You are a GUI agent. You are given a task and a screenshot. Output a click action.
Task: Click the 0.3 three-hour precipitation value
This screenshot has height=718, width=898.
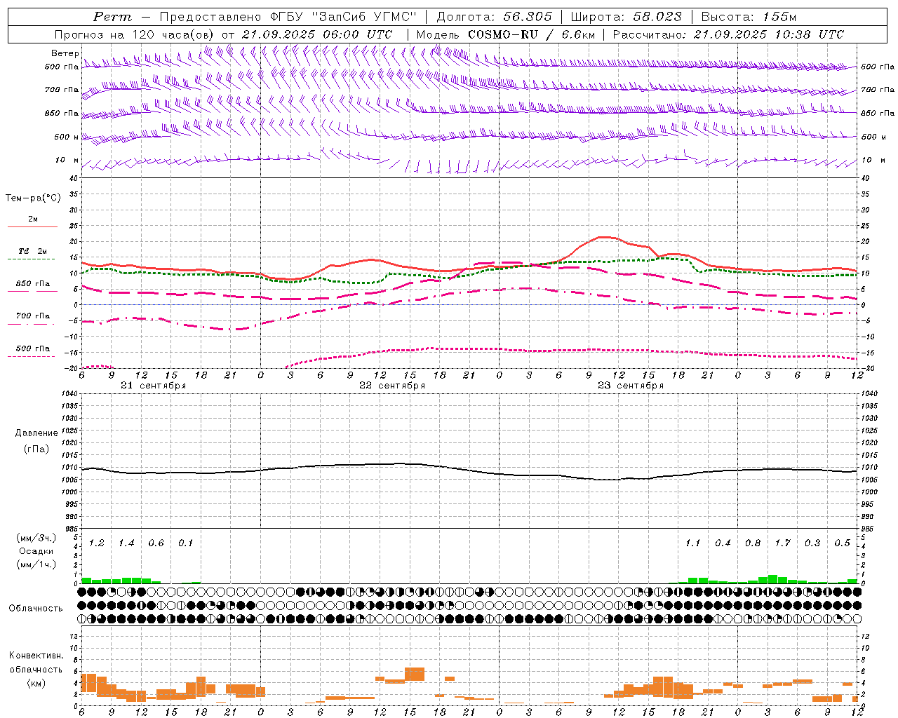pyautogui.click(x=812, y=543)
